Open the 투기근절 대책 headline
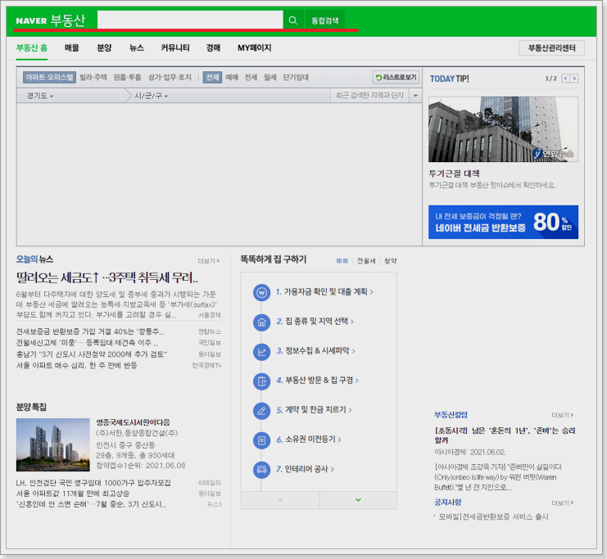The width and height of the screenshot is (607, 559). pyautogui.click(x=454, y=174)
